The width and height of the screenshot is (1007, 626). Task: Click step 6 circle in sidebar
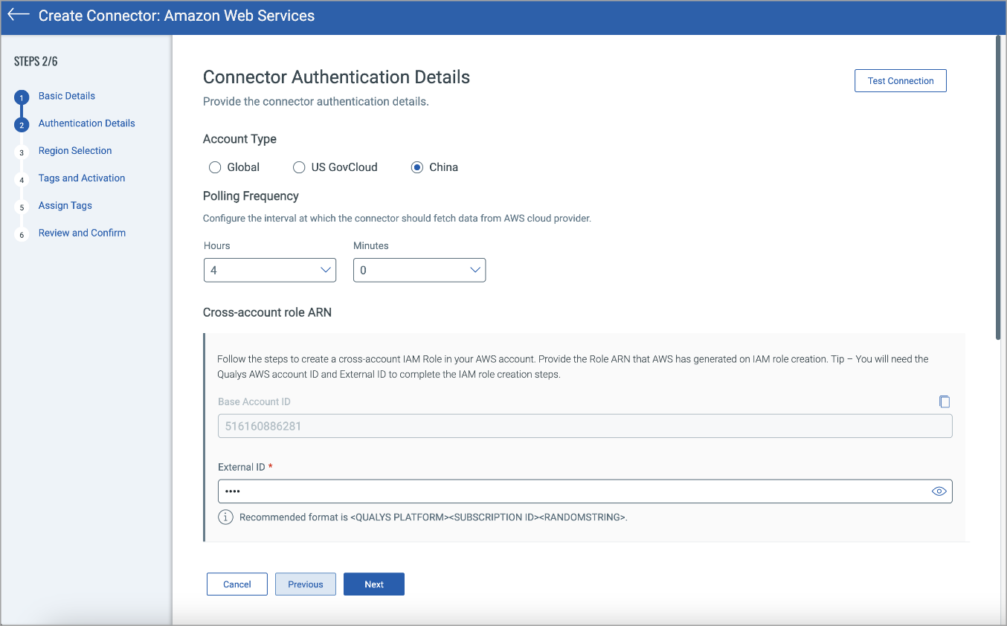coord(22,235)
